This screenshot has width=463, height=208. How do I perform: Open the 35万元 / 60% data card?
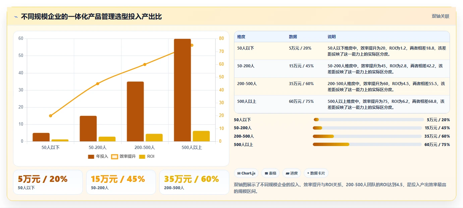194,182
